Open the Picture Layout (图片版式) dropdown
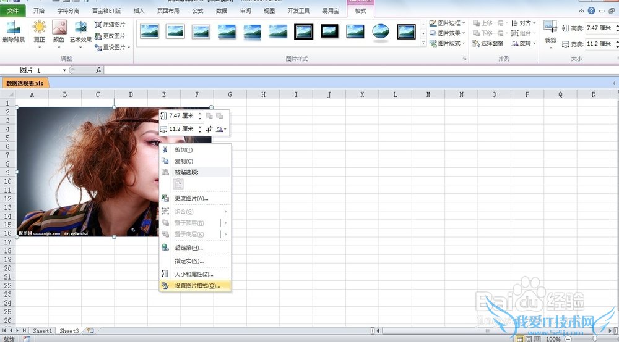The image size is (619, 342). pos(448,43)
